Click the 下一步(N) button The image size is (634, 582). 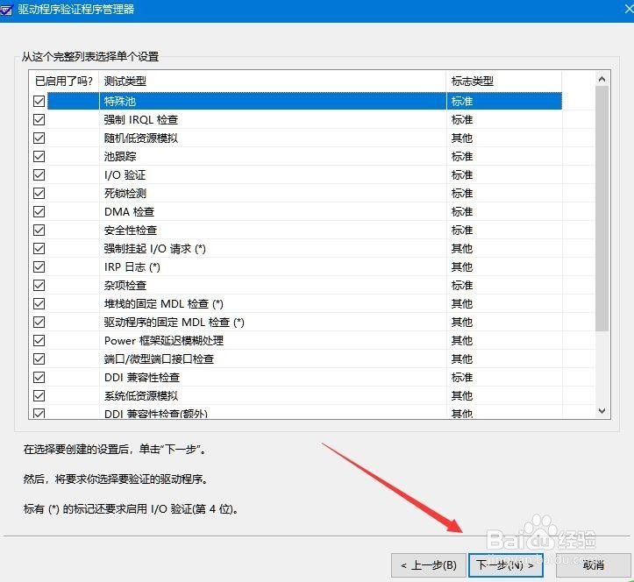pos(505,565)
